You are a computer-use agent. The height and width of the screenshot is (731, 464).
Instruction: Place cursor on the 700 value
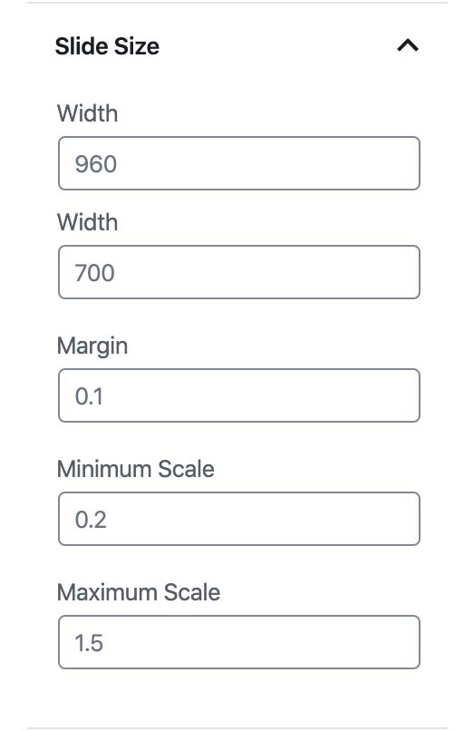tap(94, 273)
